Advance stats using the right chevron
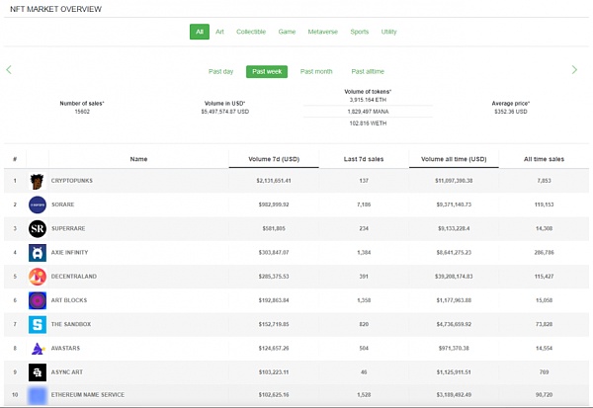Image resolution: width=593 pixels, height=408 pixels. click(x=574, y=69)
